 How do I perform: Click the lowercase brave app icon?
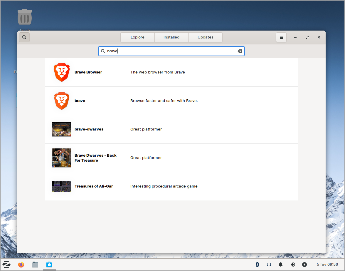pyautogui.click(x=62, y=101)
